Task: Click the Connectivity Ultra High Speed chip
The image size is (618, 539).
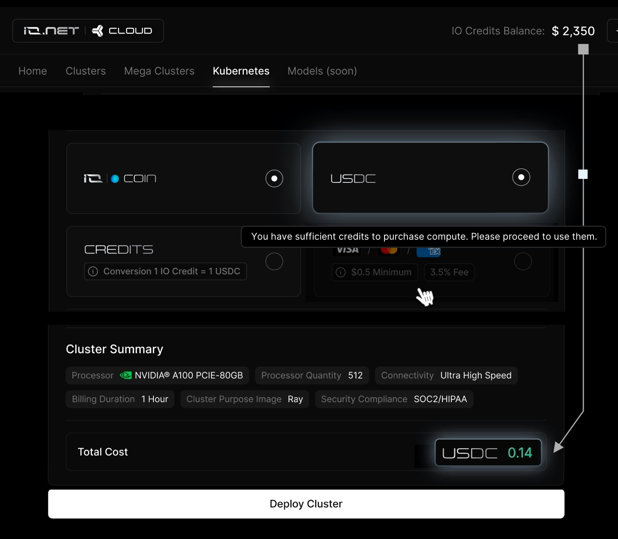Action: pyautogui.click(x=446, y=375)
